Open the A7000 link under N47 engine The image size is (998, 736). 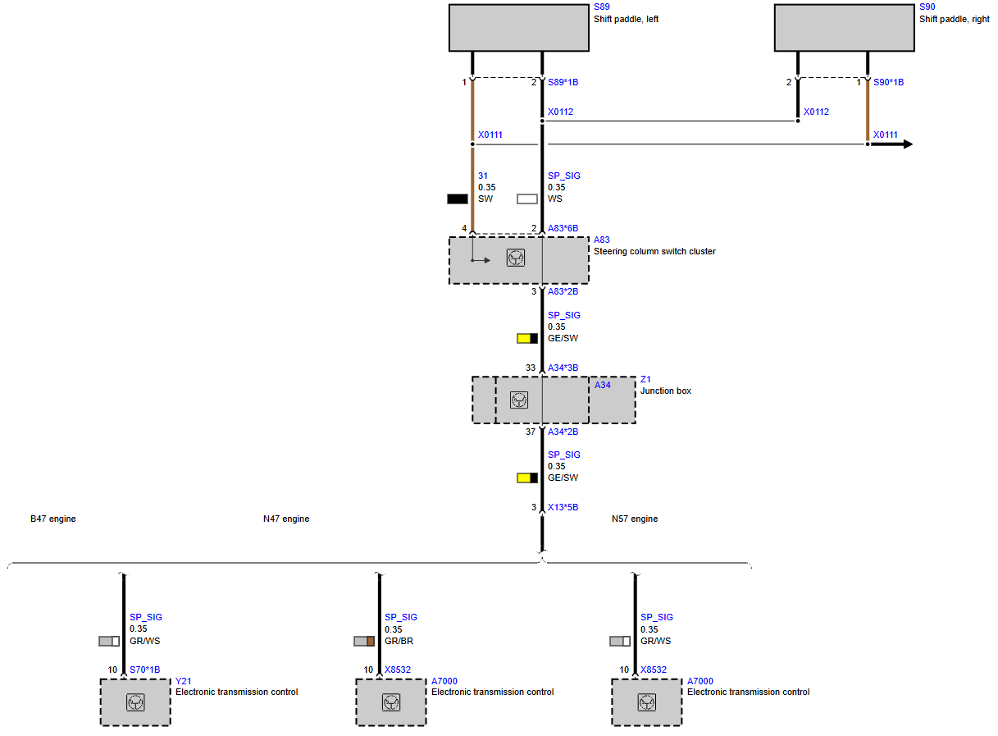pyautogui.click(x=444, y=681)
